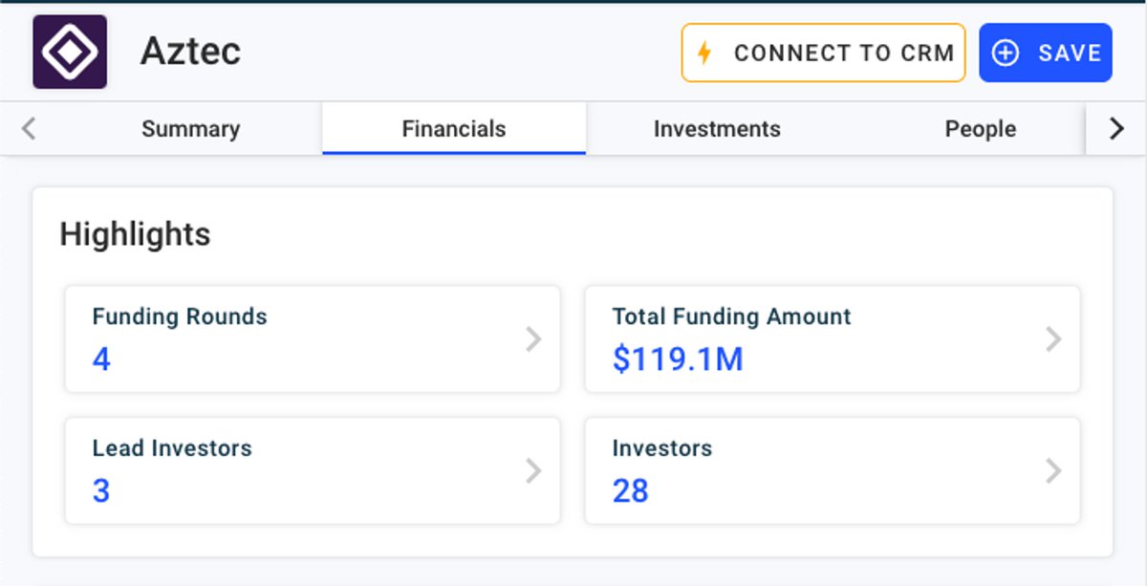Expand Total Funding Amount chevron
Screen dimensions: 1147x586
point(1053,339)
